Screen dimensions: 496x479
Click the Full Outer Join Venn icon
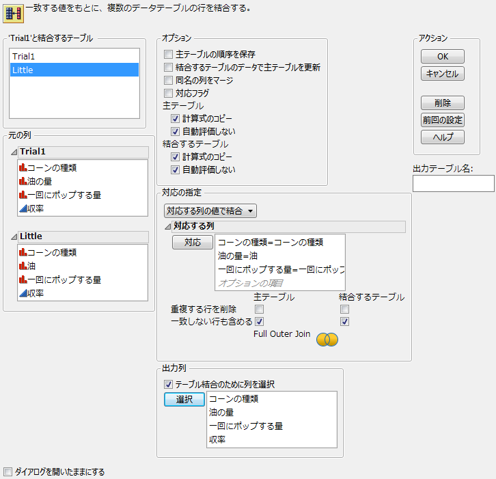click(x=327, y=339)
